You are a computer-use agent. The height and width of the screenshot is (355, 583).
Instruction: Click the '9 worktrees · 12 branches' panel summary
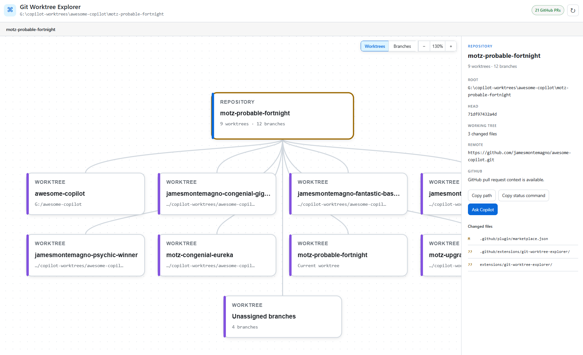pos(492,66)
